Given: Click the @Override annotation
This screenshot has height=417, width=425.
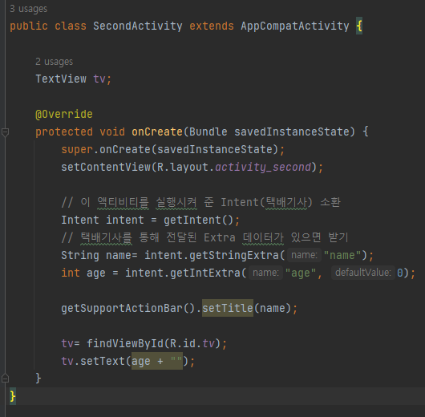Looking at the screenshot, I should click(x=64, y=114).
